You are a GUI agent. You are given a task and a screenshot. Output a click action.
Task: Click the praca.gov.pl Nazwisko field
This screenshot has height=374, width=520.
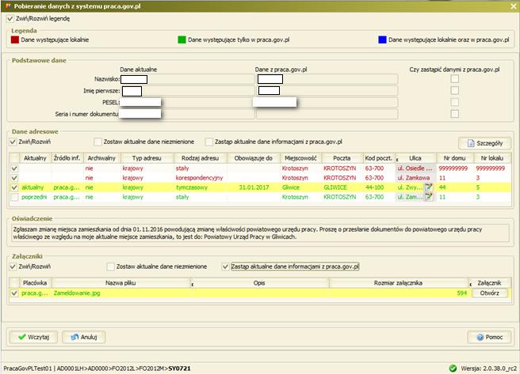[327, 79]
